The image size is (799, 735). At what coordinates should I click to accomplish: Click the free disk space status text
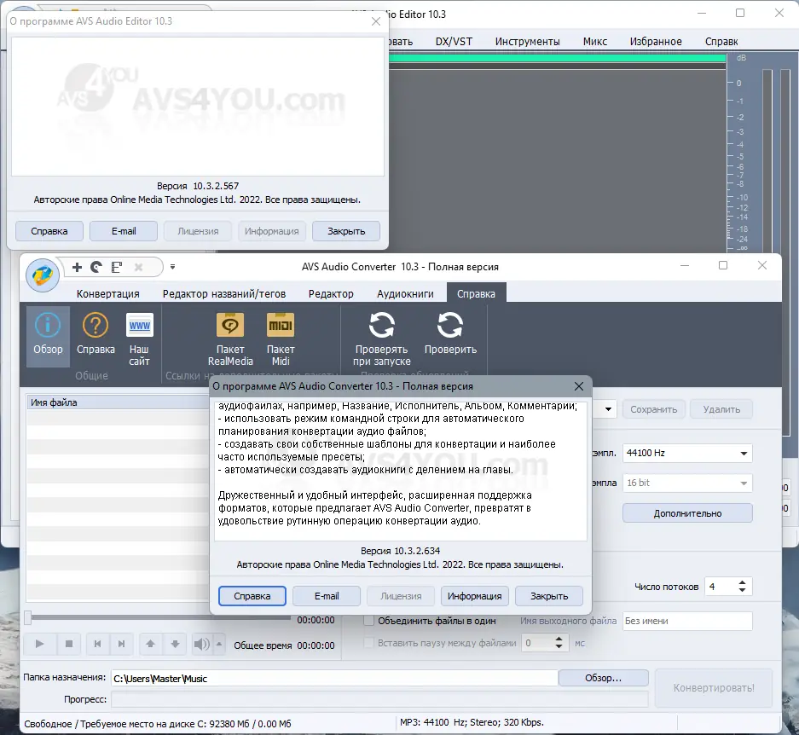158,724
